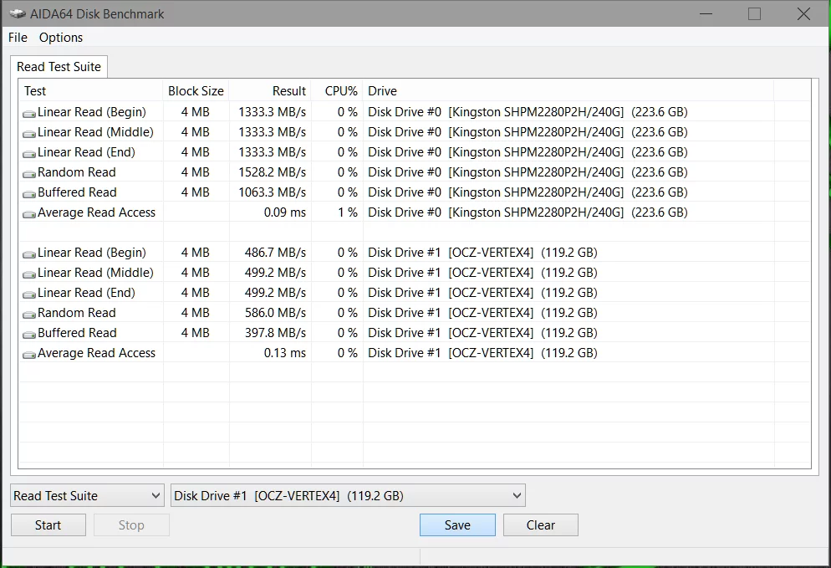831x568 pixels.
Task: Select the 1063.3 MB/s Buffered Read result
Action: point(272,192)
